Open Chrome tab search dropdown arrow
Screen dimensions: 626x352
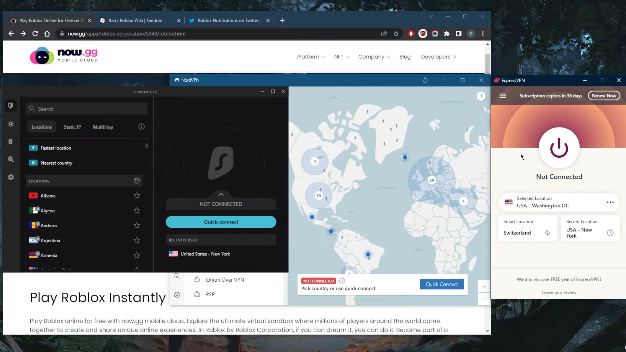431,16
